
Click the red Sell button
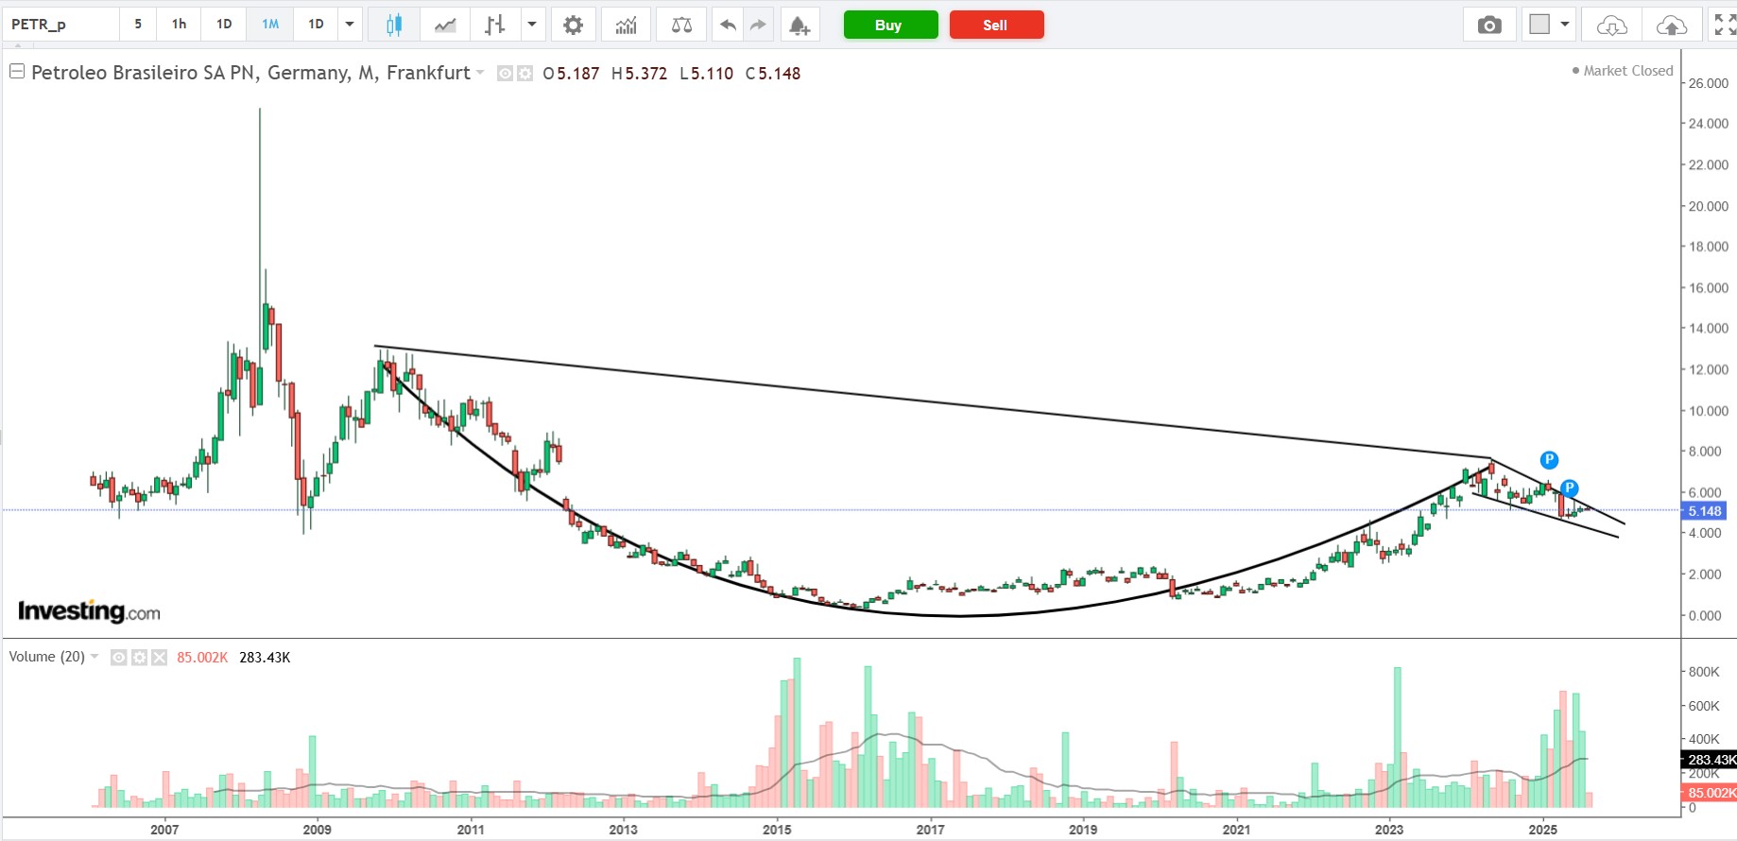(996, 26)
